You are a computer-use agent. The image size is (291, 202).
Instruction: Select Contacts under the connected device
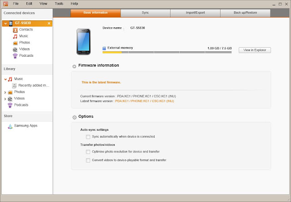(x=26, y=30)
